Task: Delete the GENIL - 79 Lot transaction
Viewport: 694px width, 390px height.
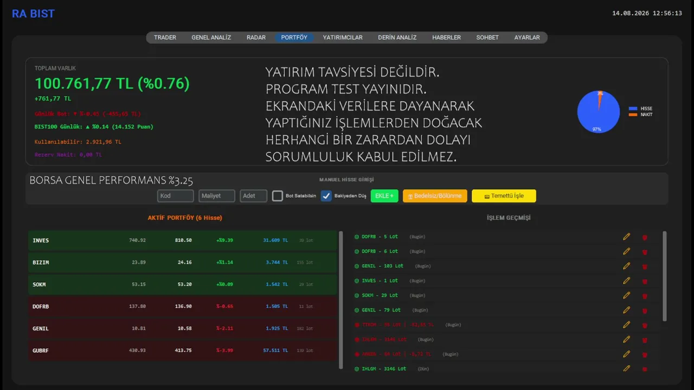Action: [645, 310]
